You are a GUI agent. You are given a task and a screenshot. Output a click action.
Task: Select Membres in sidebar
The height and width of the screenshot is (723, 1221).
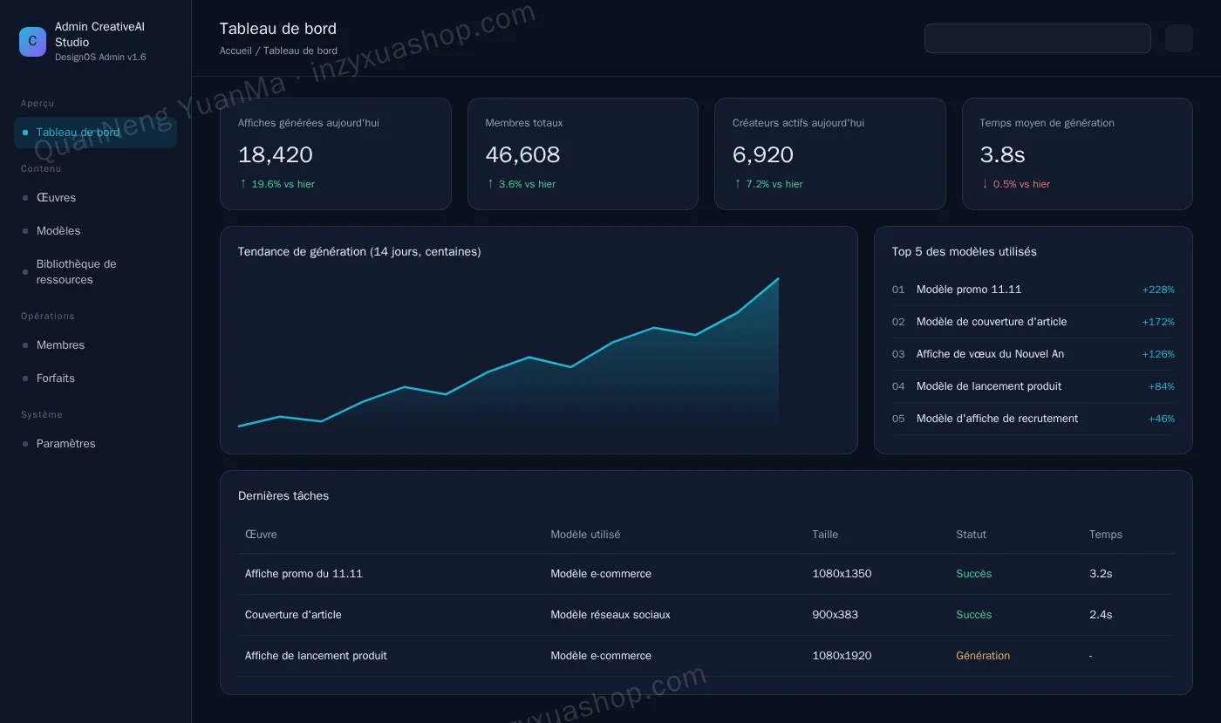tap(95, 345)
